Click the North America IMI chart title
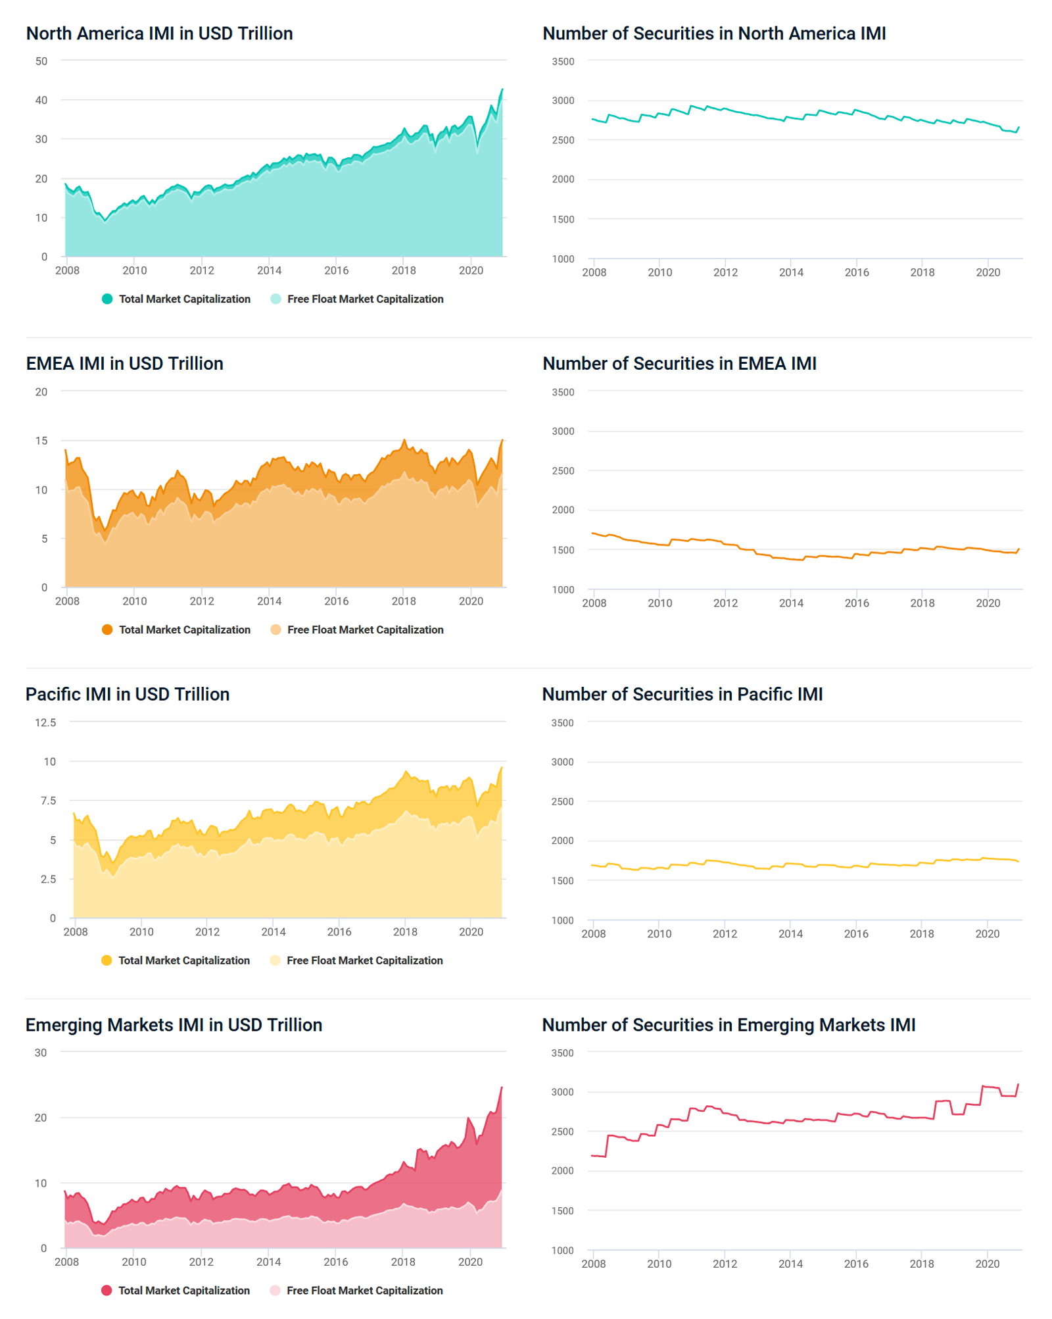The image size is (1052, 1319). tap(160, 34)
